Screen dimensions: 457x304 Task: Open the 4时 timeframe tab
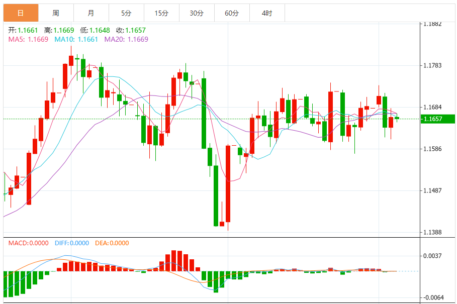(x=267, y=13)
